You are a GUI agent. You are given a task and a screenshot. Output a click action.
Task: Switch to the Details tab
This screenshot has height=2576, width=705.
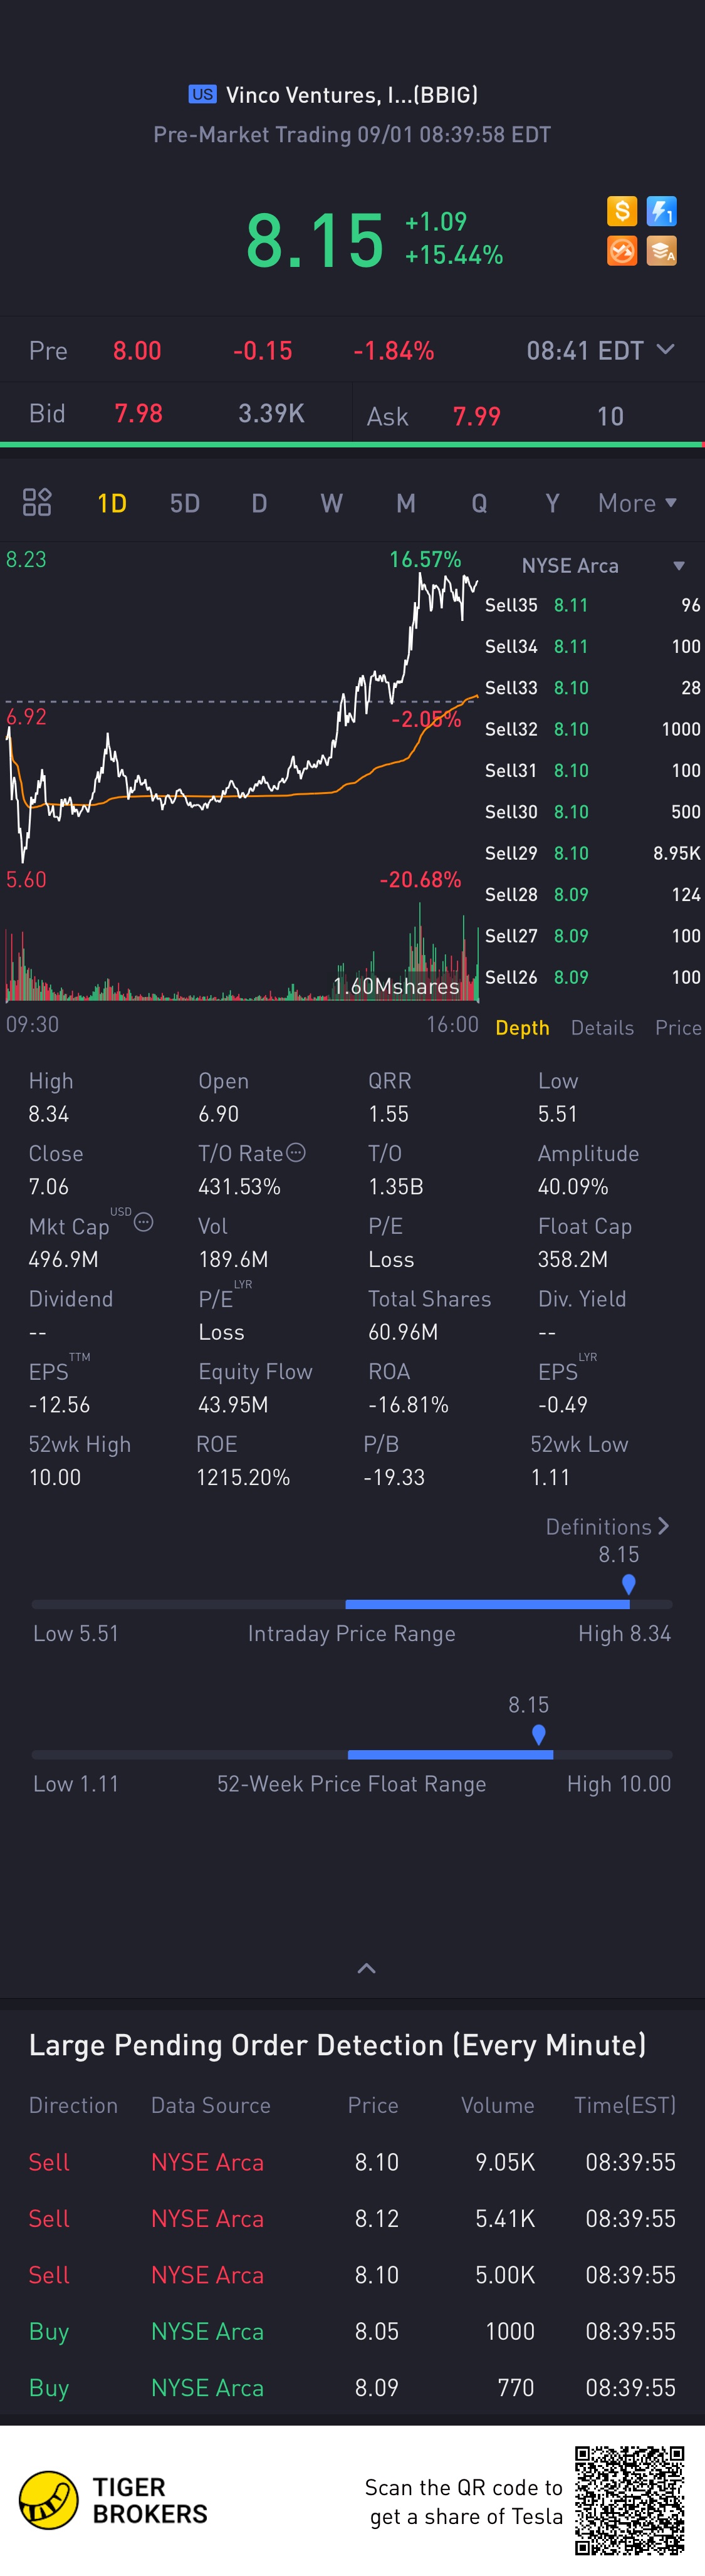(602, 1028)
